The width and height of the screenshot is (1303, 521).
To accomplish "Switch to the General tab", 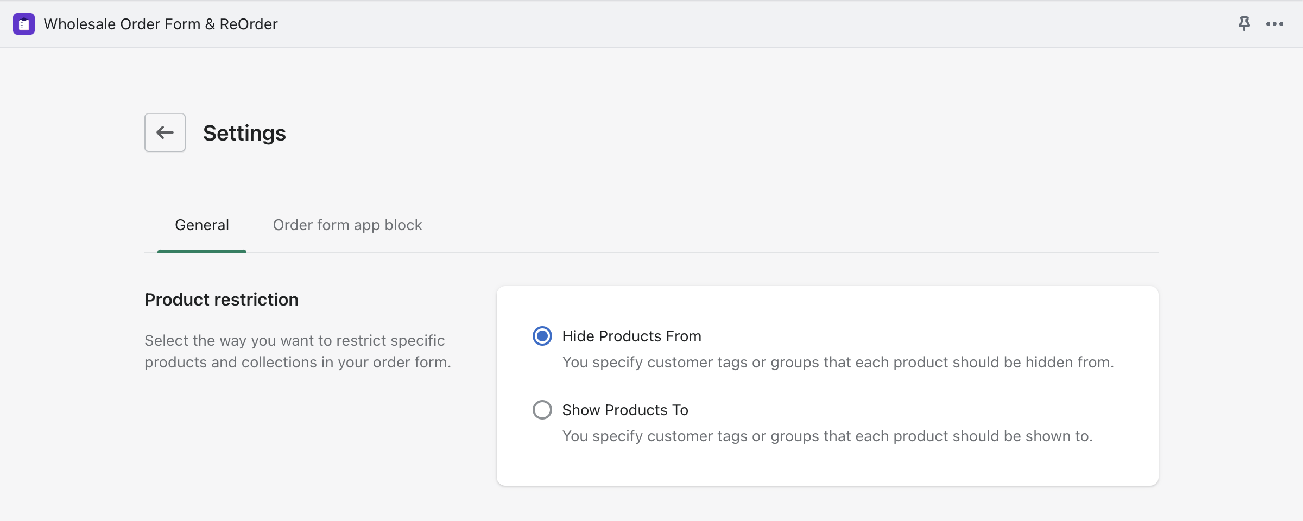I will (x=202, y=225).
